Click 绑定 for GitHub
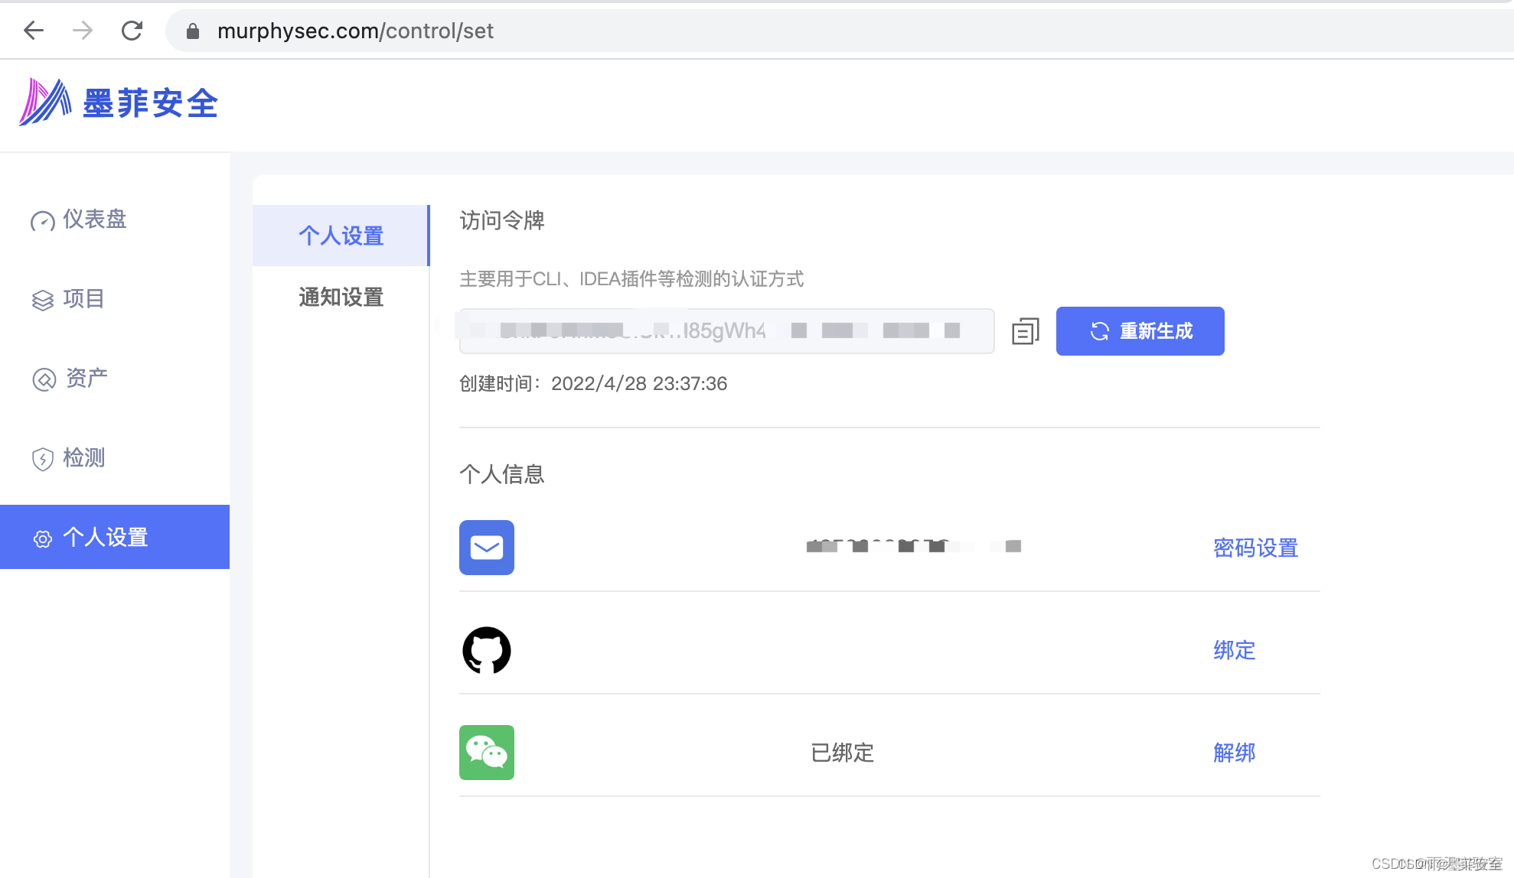 (1234, 650)
